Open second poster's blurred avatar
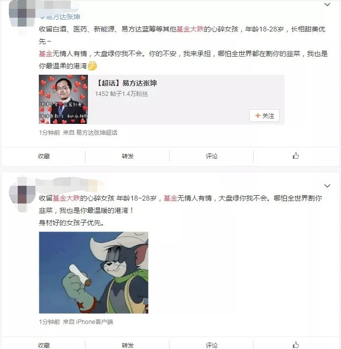The image size is (341, 349). tap(22, 194)
